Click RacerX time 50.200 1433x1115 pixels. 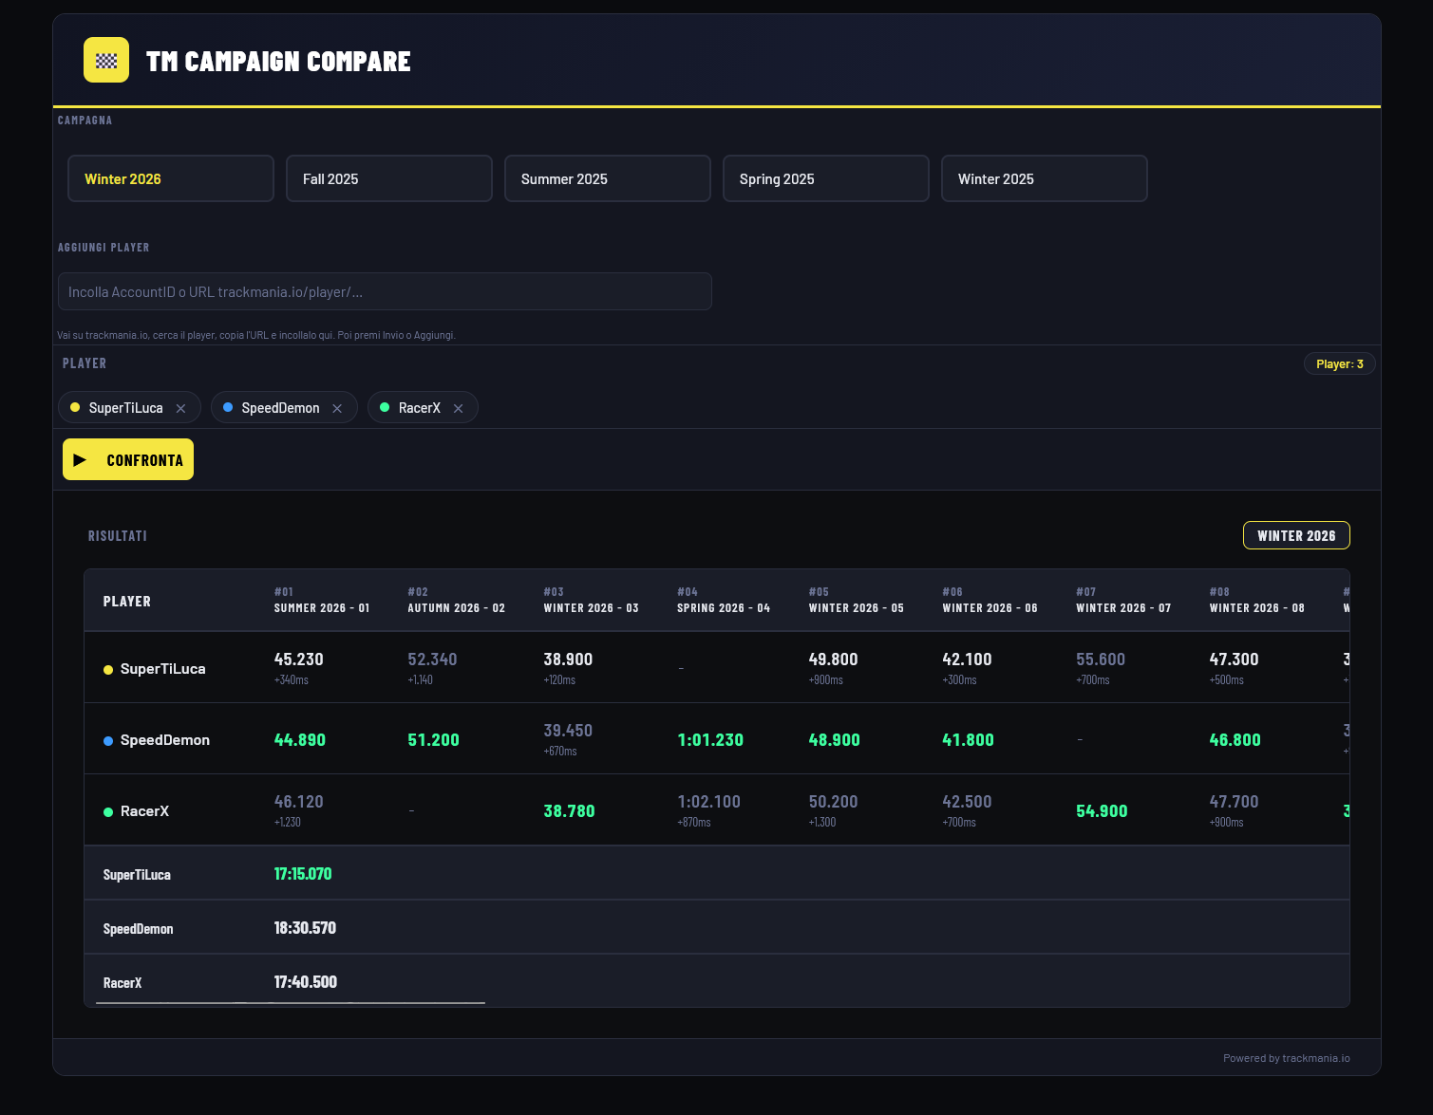coord(834,801)
